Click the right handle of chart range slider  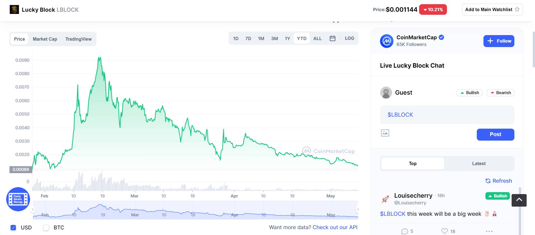point(358,209)
